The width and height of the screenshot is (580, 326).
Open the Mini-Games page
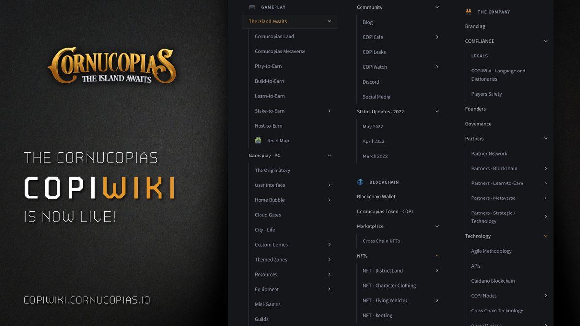[268, 304]
